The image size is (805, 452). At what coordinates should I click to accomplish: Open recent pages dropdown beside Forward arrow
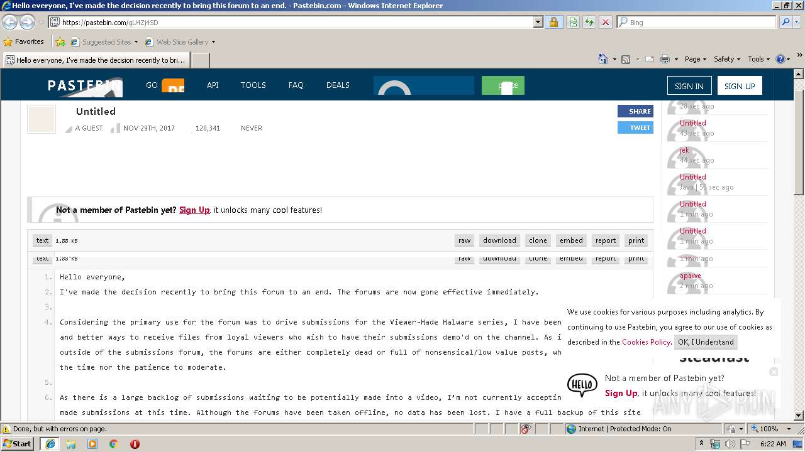(x=41, y=22)
